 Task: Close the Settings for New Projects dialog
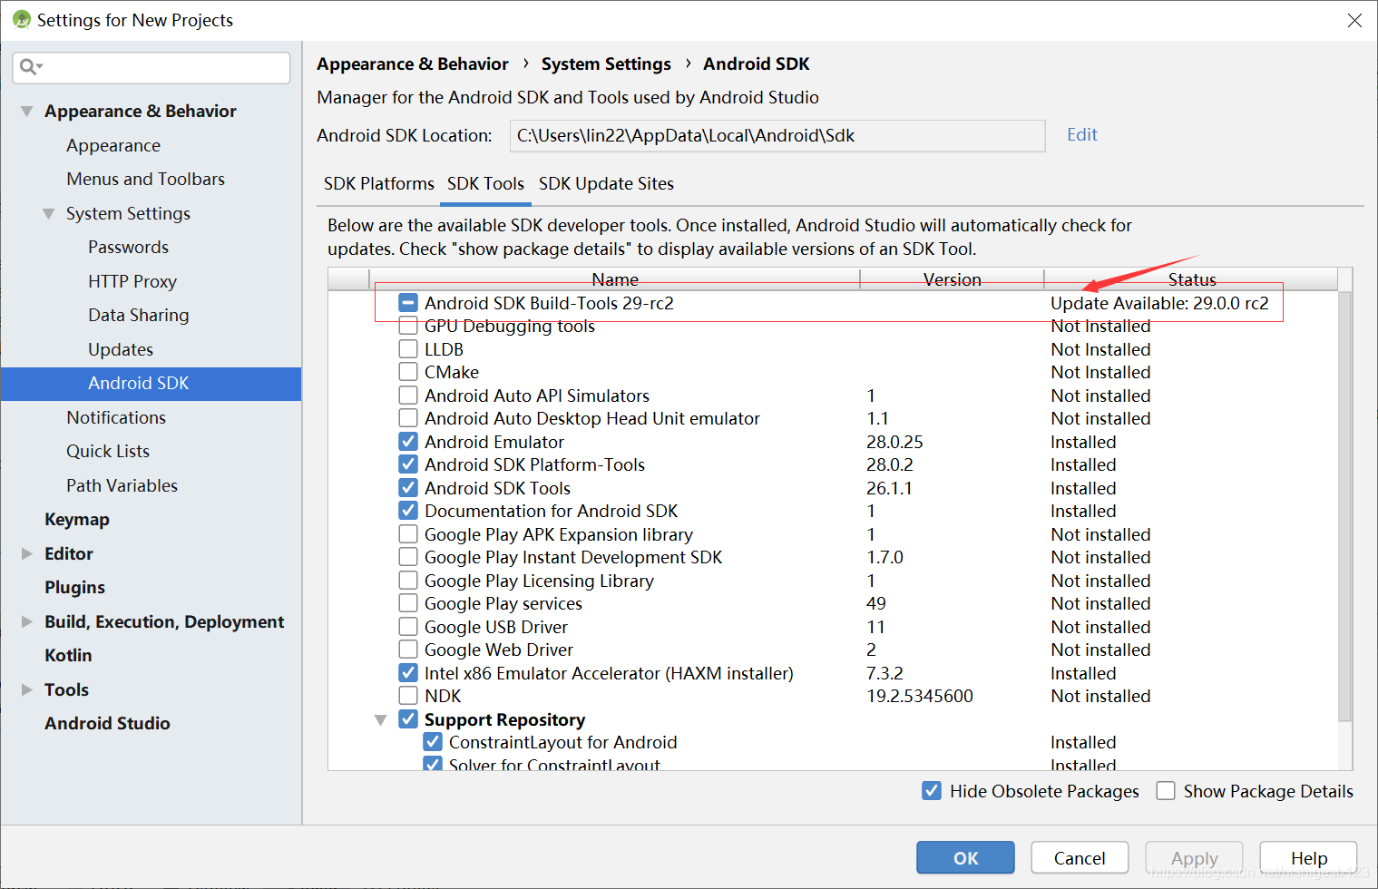point(1354,20)
